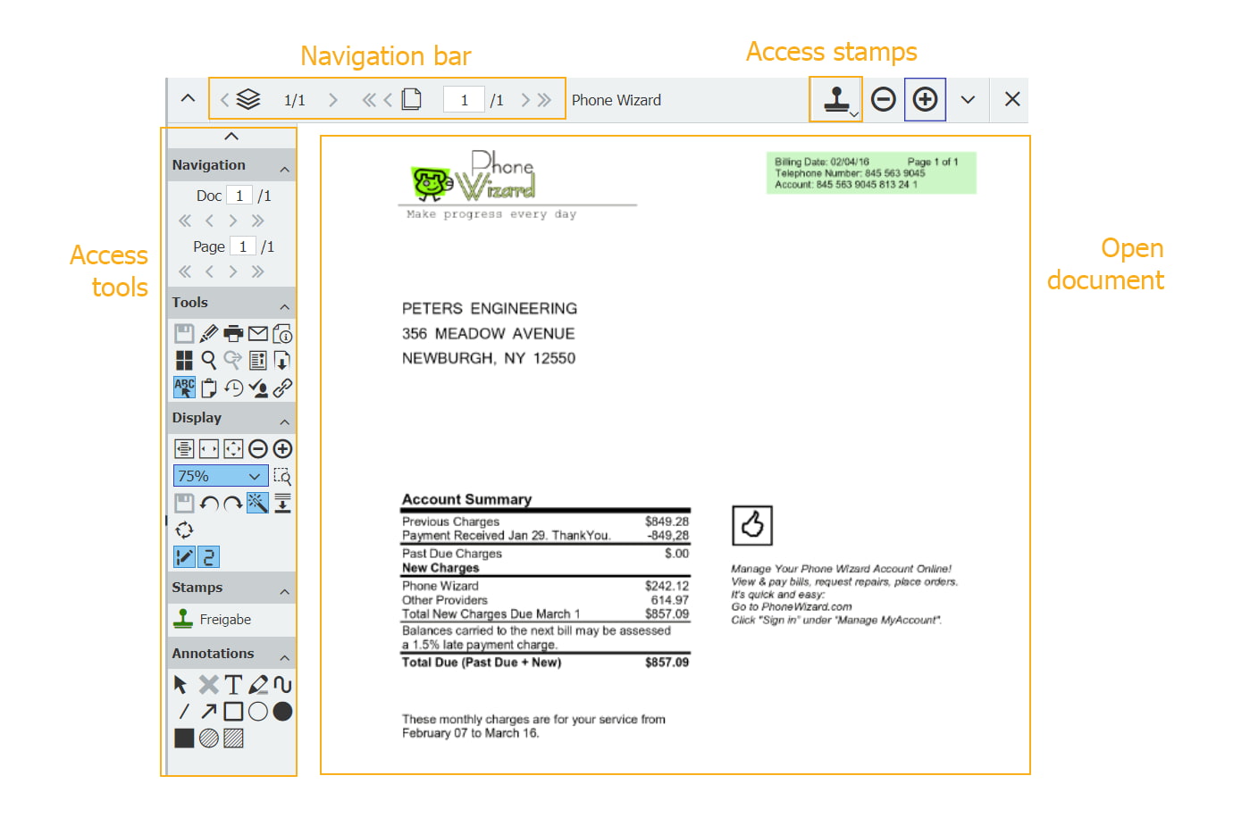This screenshot has height=826, width=1233.
Task: Pick the arrow annotation tool
Action: point(209,712)
